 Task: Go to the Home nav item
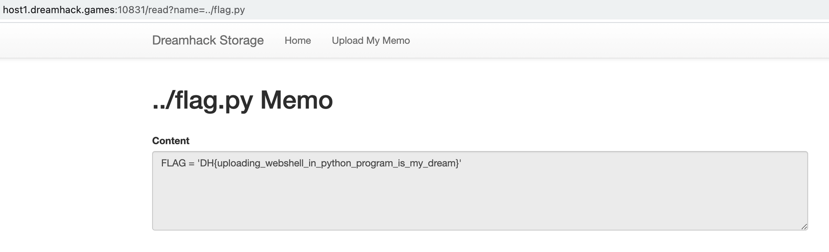(x=298, y=41)
